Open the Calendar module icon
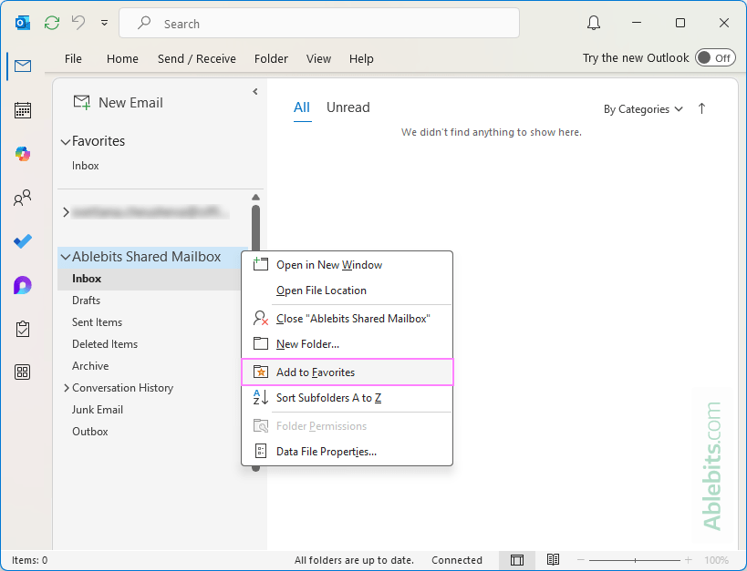 click(x=23, y=110)
